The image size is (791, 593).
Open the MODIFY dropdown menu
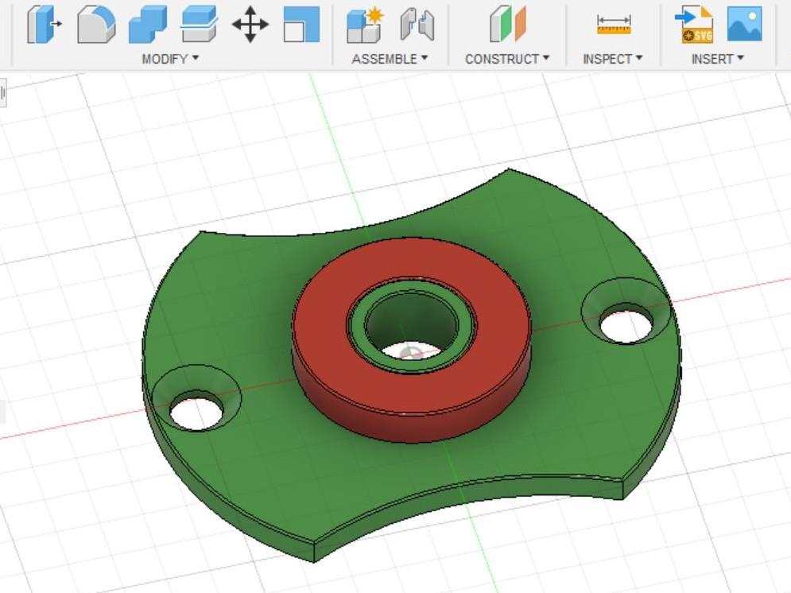[x=167, y=57]
